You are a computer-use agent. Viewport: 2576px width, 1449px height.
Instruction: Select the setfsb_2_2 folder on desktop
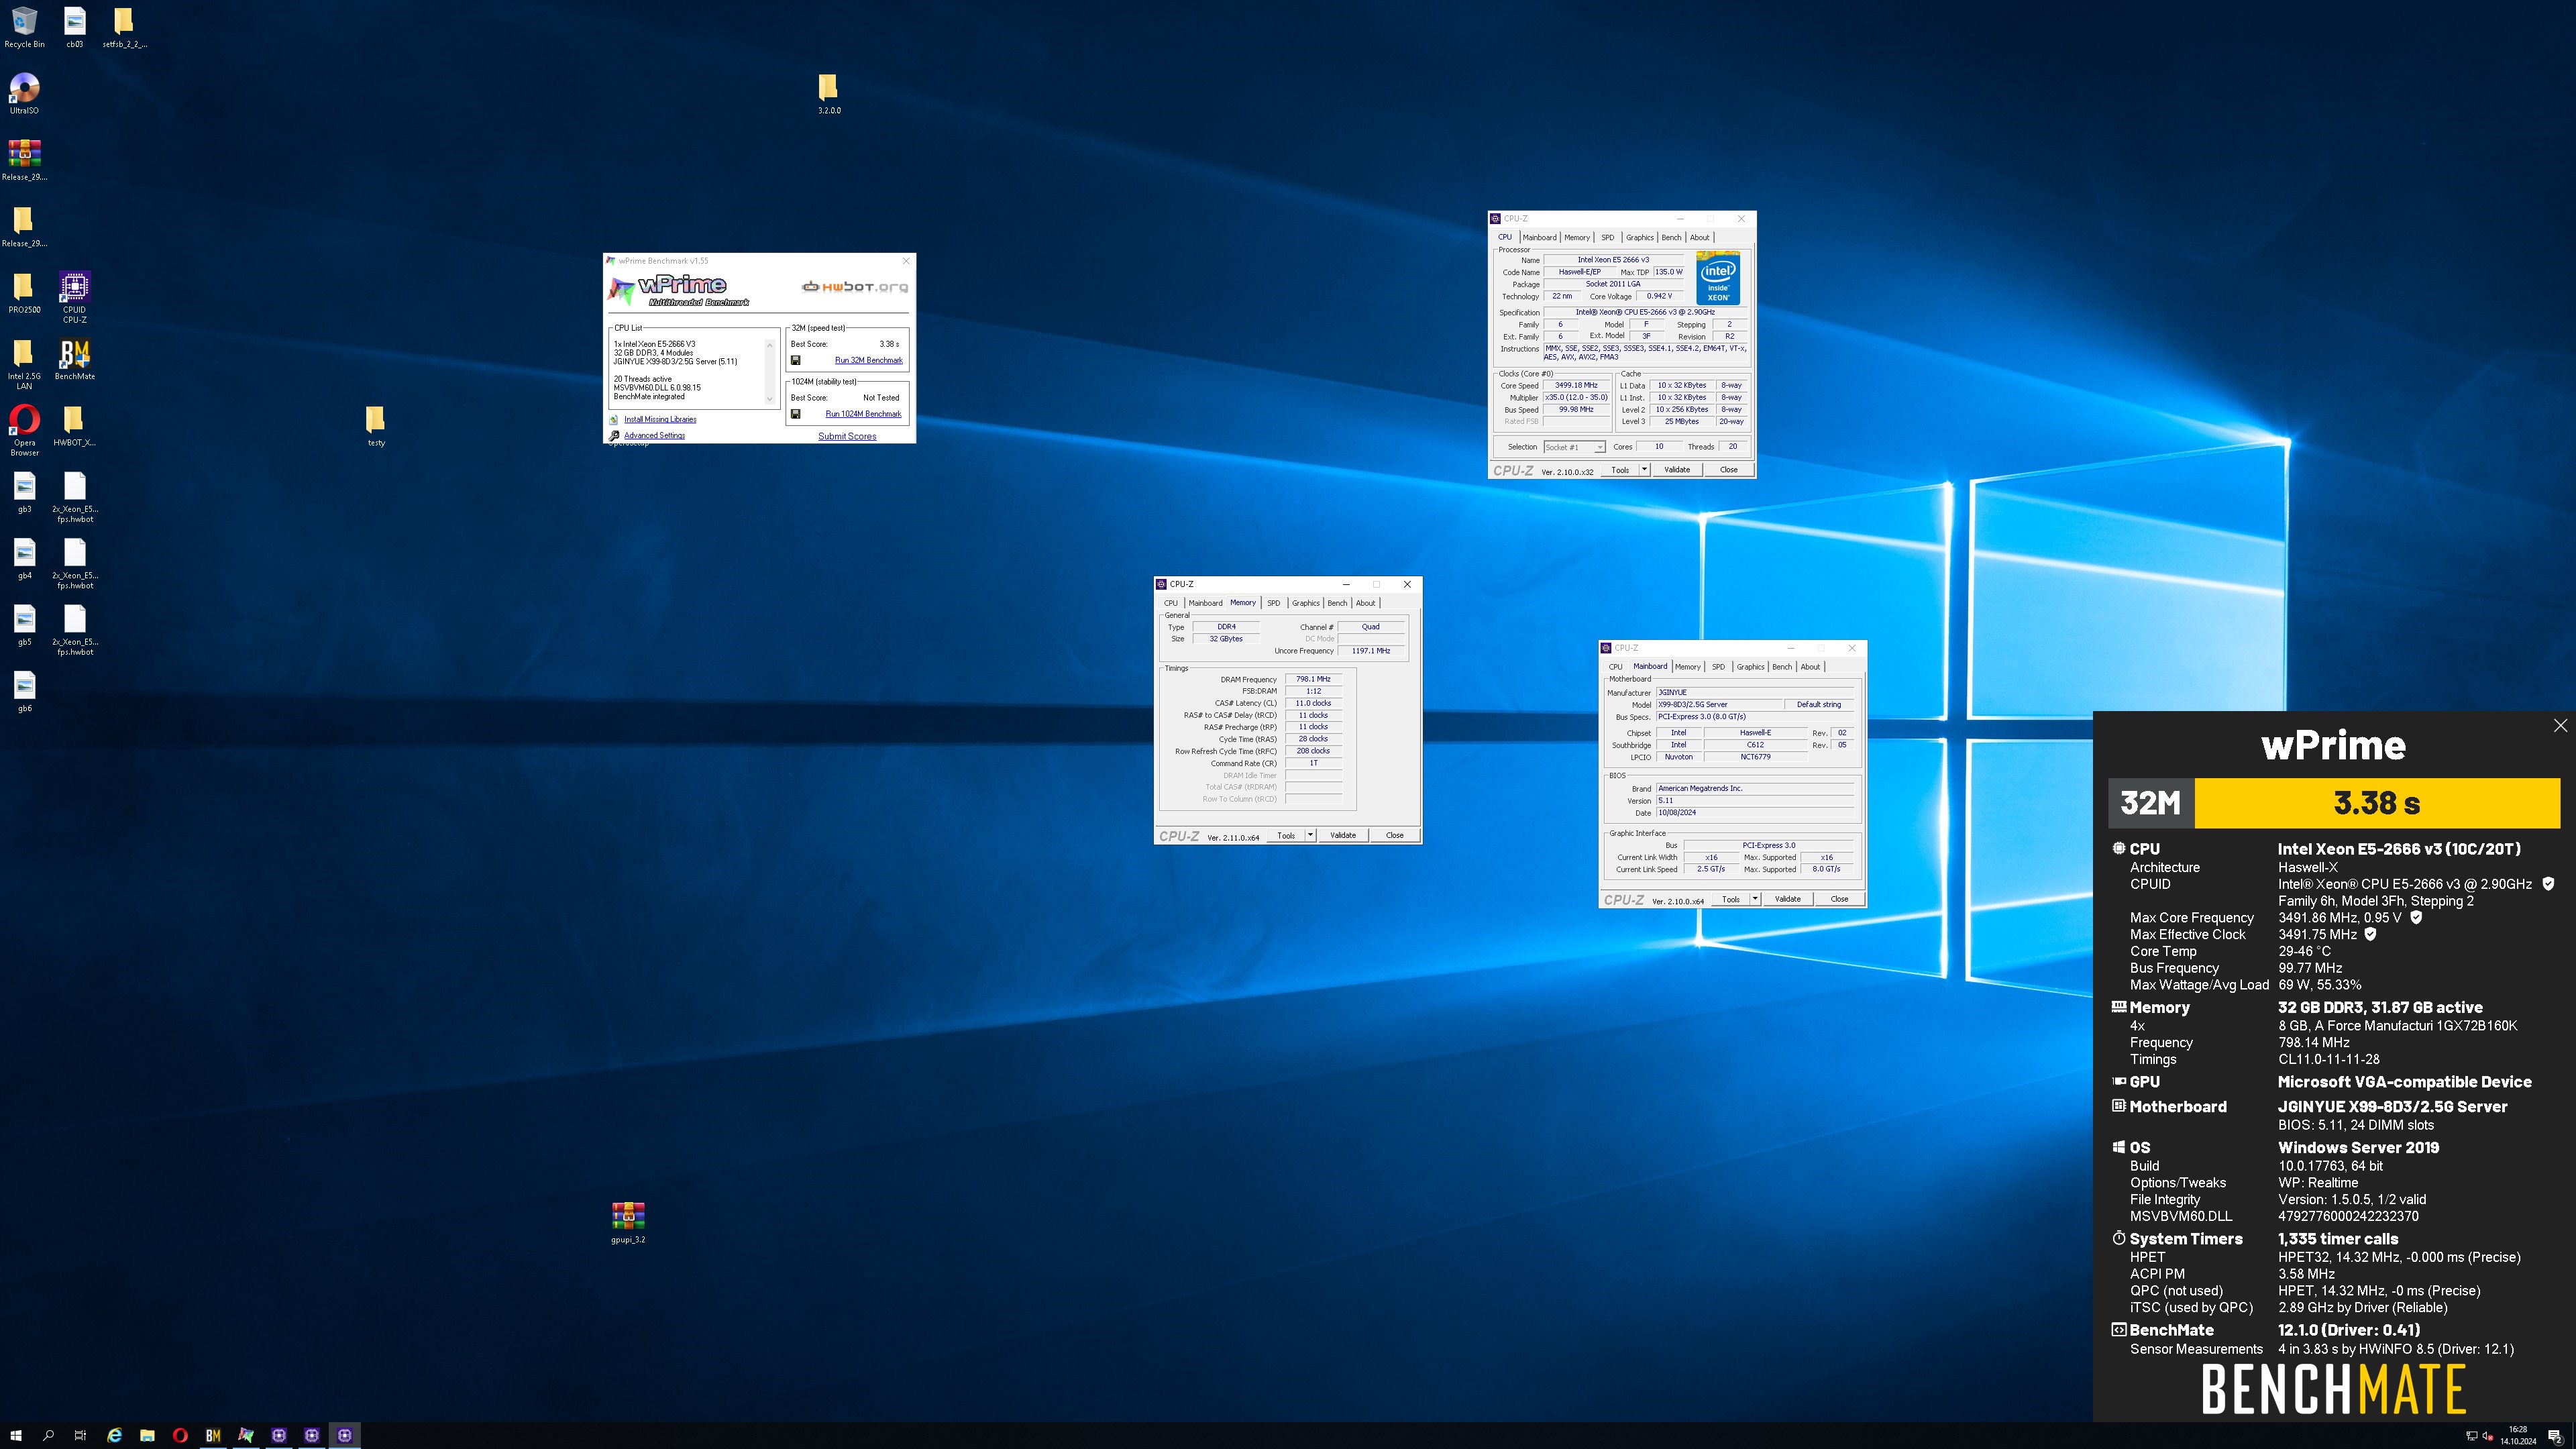[124, 27]
